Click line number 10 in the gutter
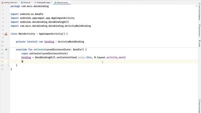The width and height of the screenshot is (201, 113). point(2,42)
